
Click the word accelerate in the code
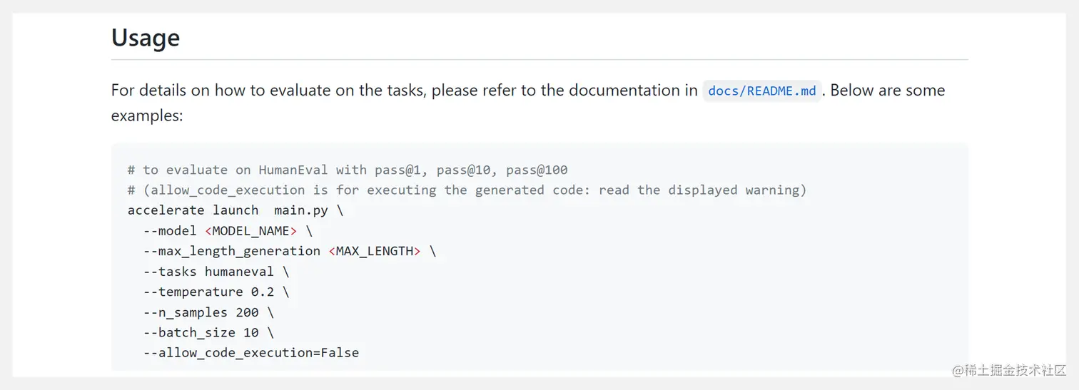pyautogui.click(x=166, y=210)
